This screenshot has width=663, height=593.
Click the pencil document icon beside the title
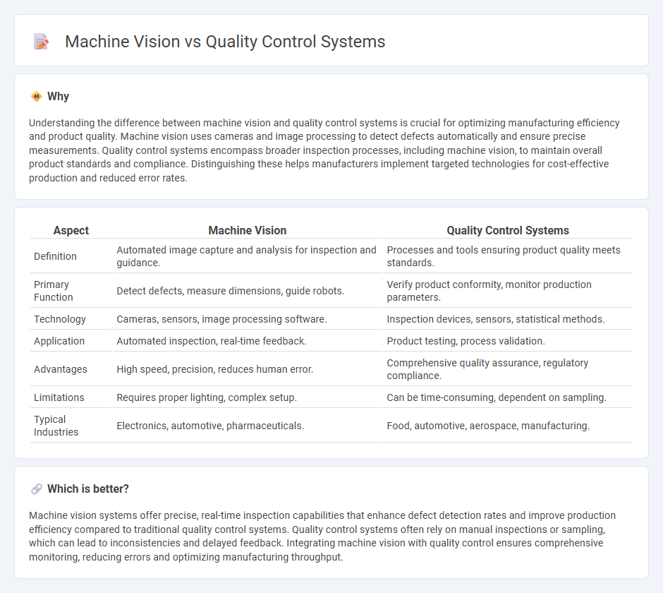pyautogui.click(x=41, y=42)
